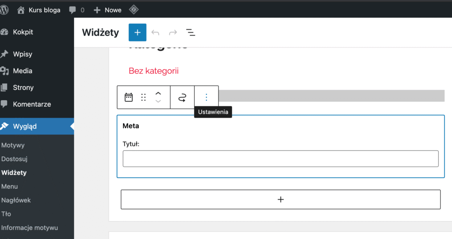Click the diamond plugin icon in admin bar
452x239 pixels.
pyautogui.click(x=134, y=10)
